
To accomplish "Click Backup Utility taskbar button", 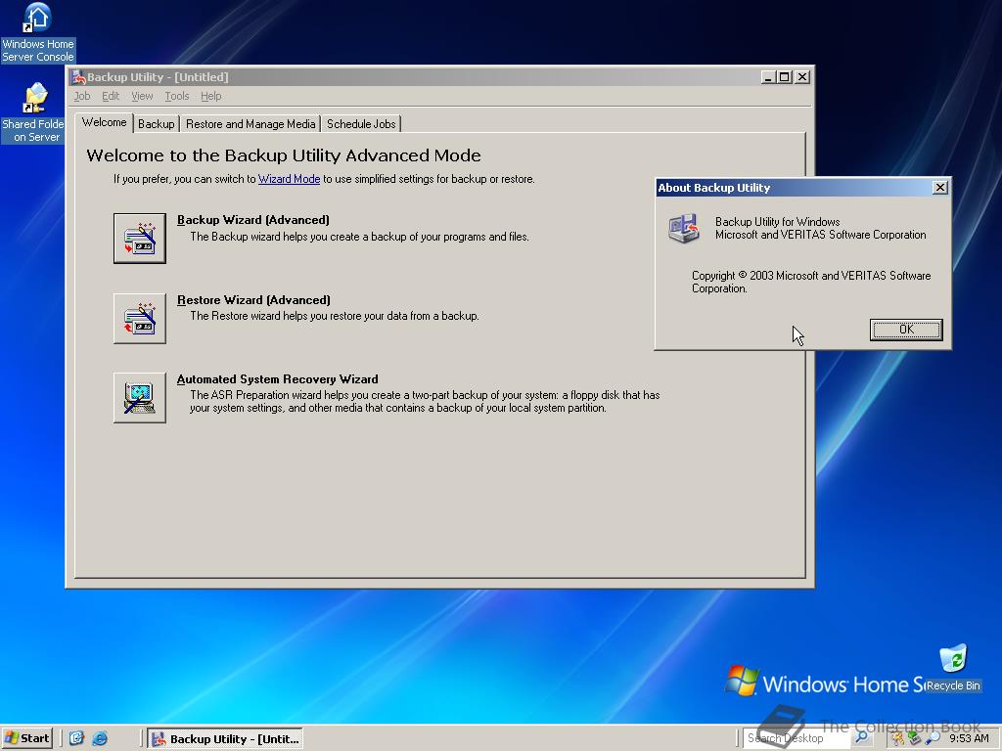I will pyautogui.click(x=225, y=739).
